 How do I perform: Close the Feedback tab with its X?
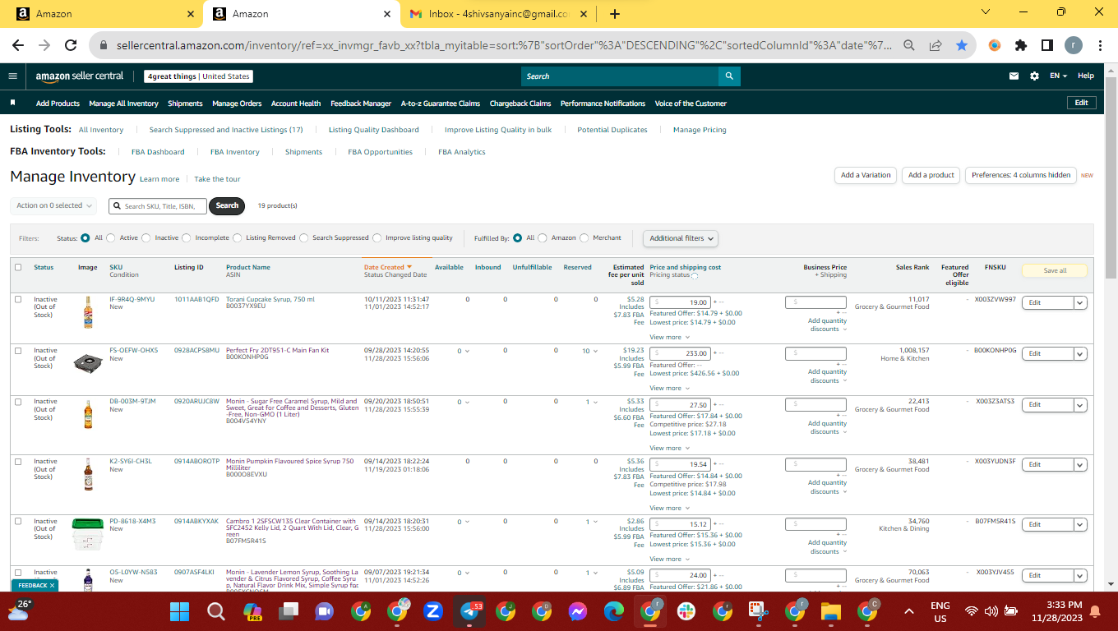pyautogui.click(x=53, y=586)
